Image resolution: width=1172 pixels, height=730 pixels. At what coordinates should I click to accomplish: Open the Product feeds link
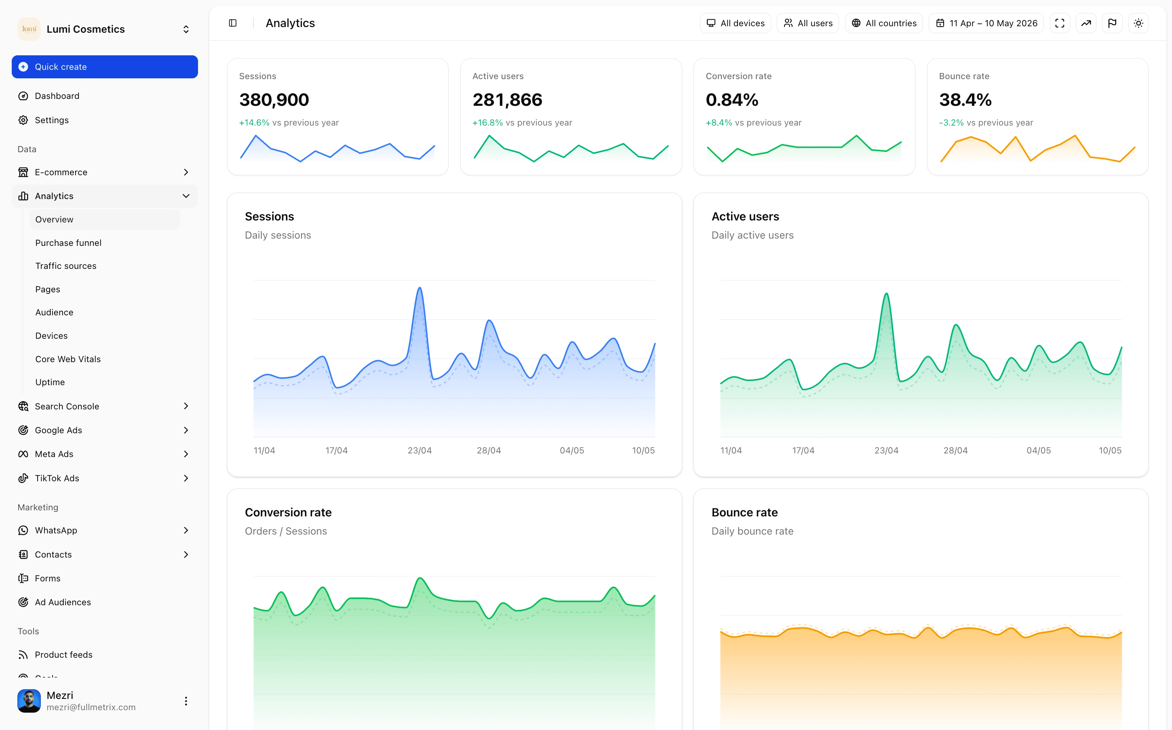point(105,654)
